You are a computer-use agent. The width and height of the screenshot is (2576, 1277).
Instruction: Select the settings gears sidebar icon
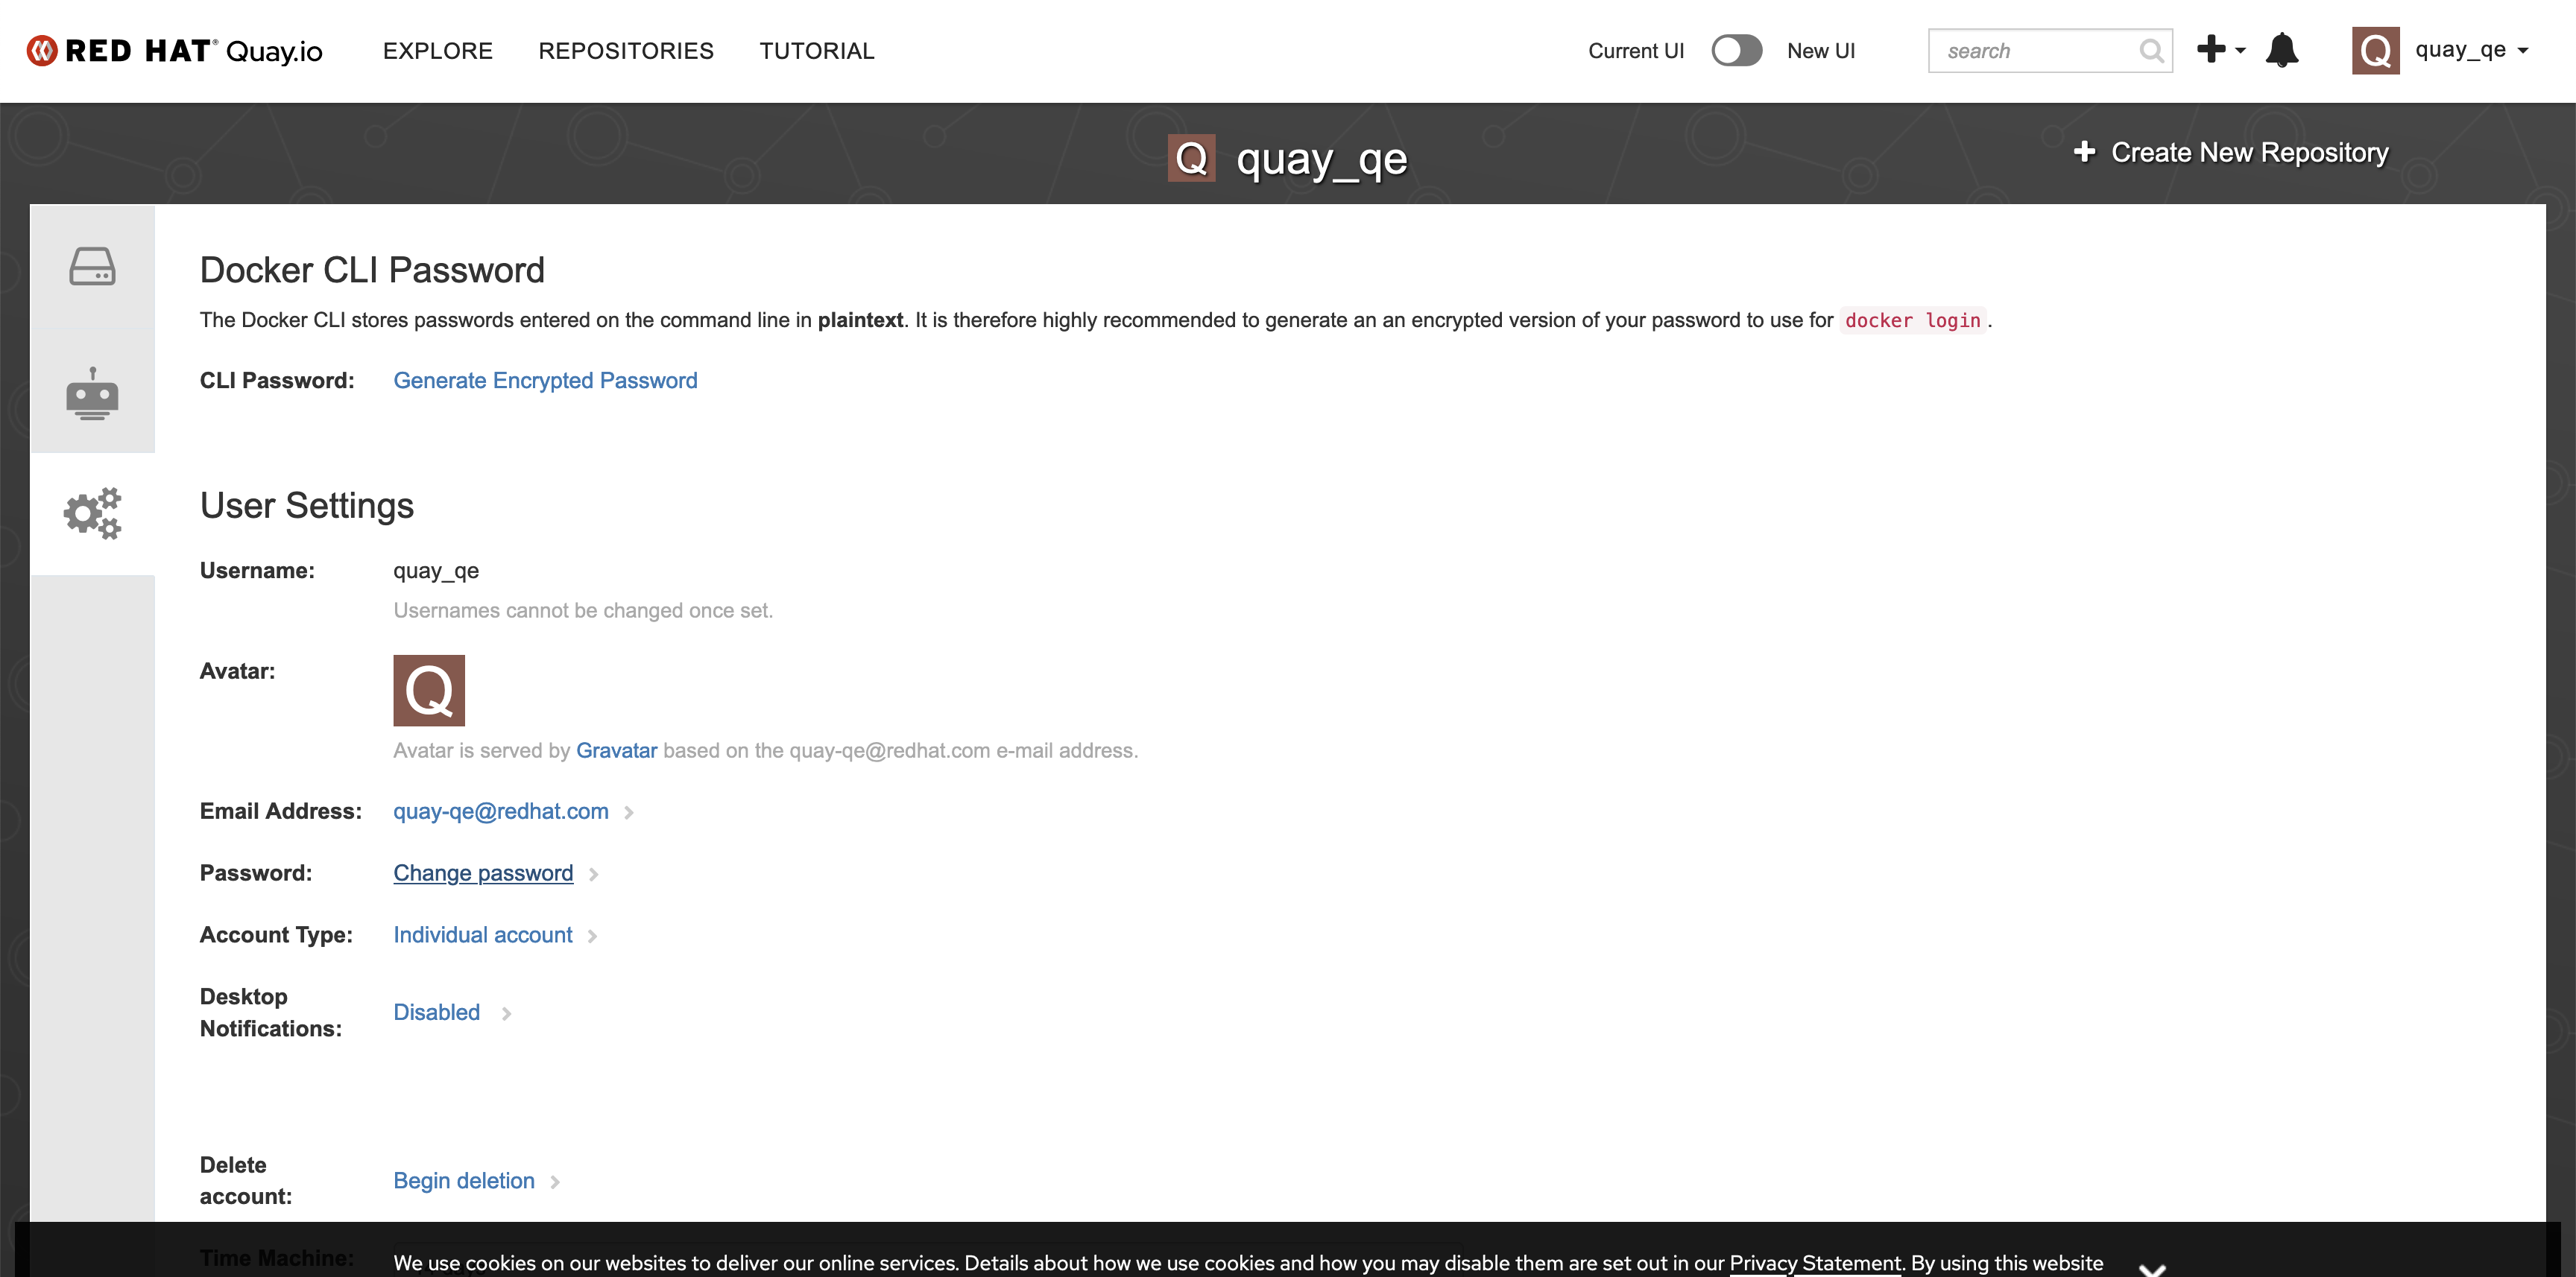coord(92,513)
